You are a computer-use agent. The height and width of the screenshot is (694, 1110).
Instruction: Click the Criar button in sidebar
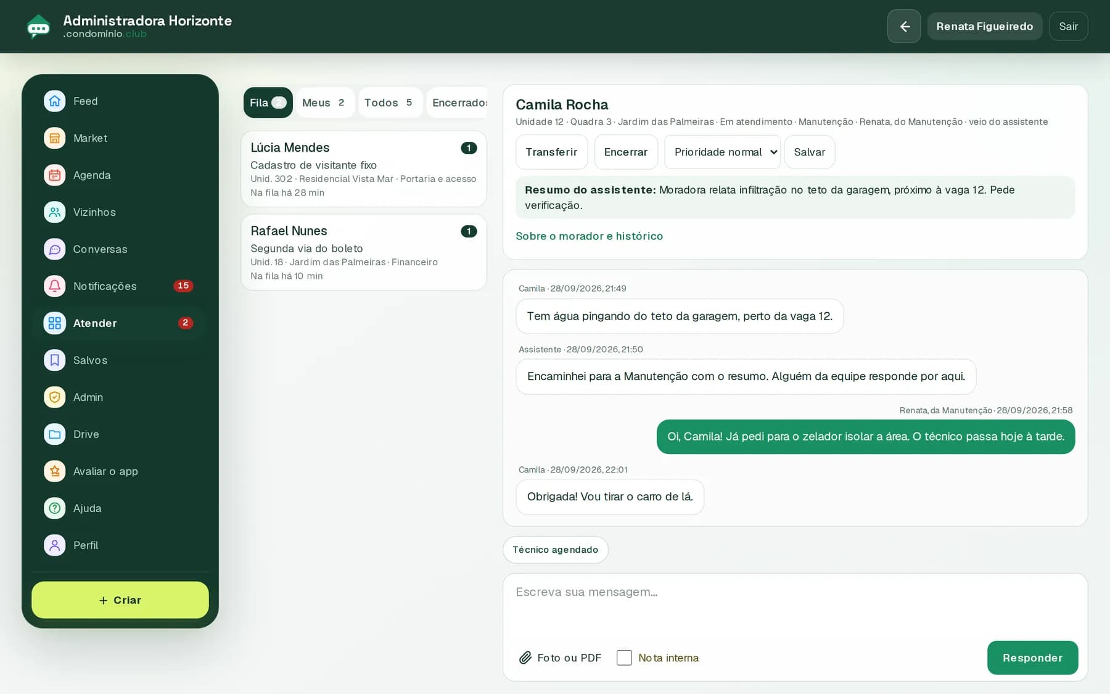(120, 600)
